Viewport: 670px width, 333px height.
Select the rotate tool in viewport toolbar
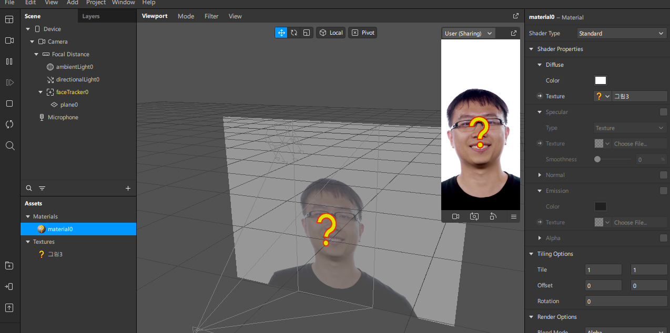pyautogui.click(x=294, y=33)
